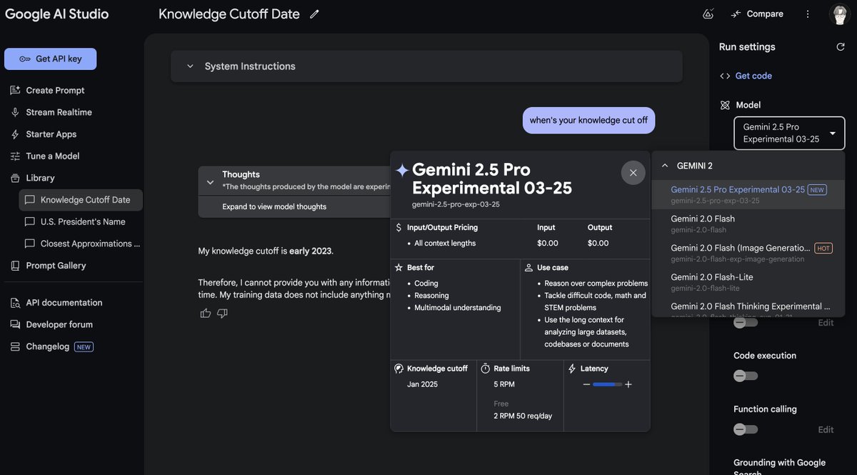Expand the Thoughts panel chevron

(x=210, y=182)
